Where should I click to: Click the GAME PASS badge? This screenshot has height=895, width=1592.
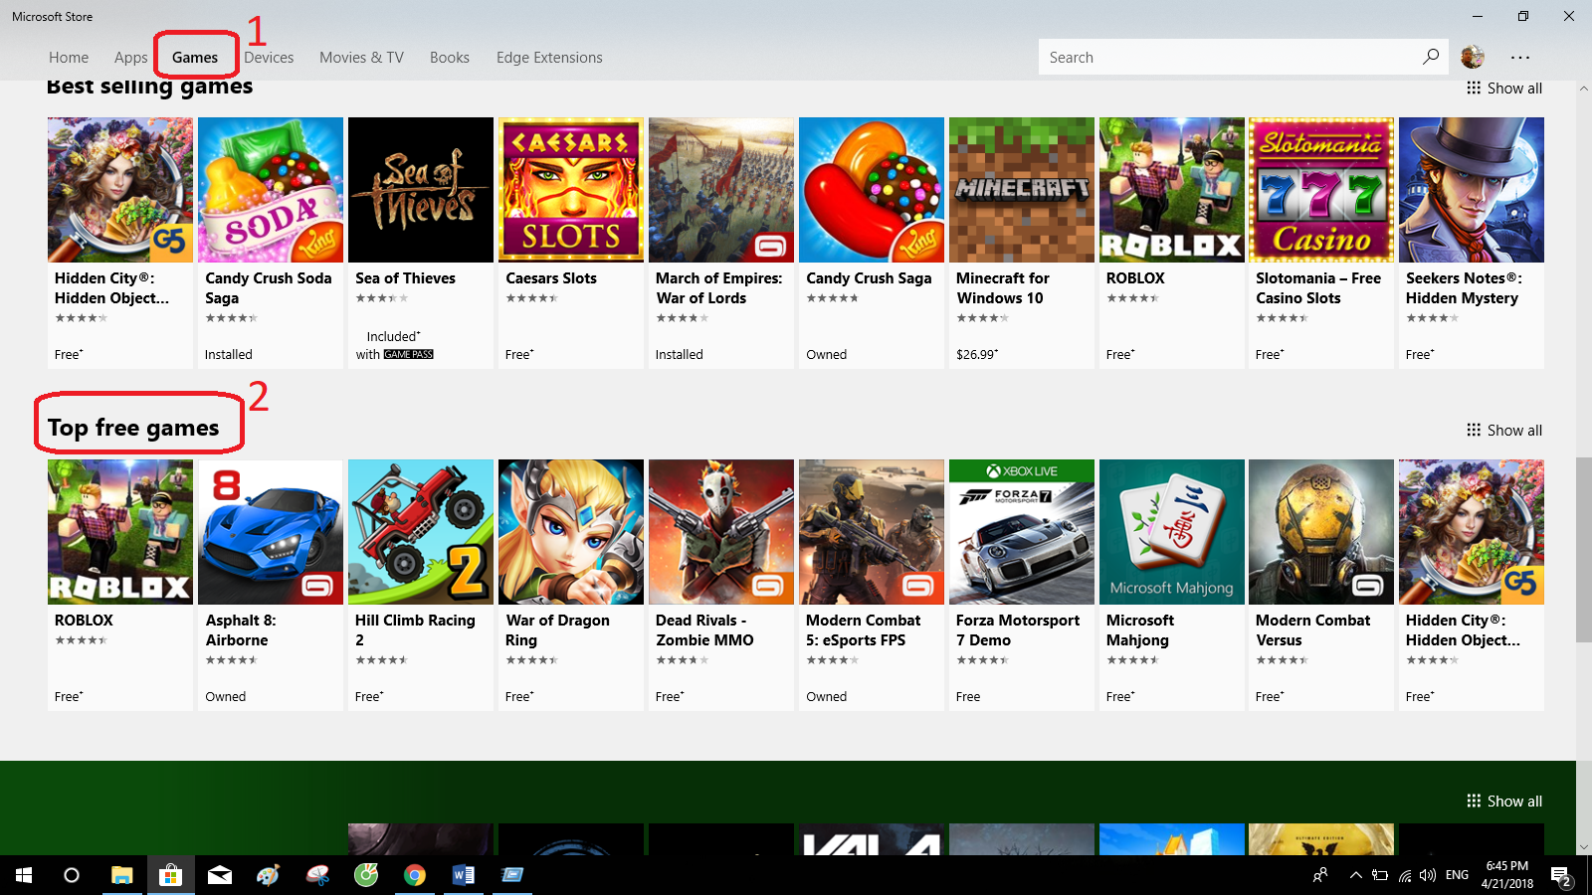click(x=409, y=355)
